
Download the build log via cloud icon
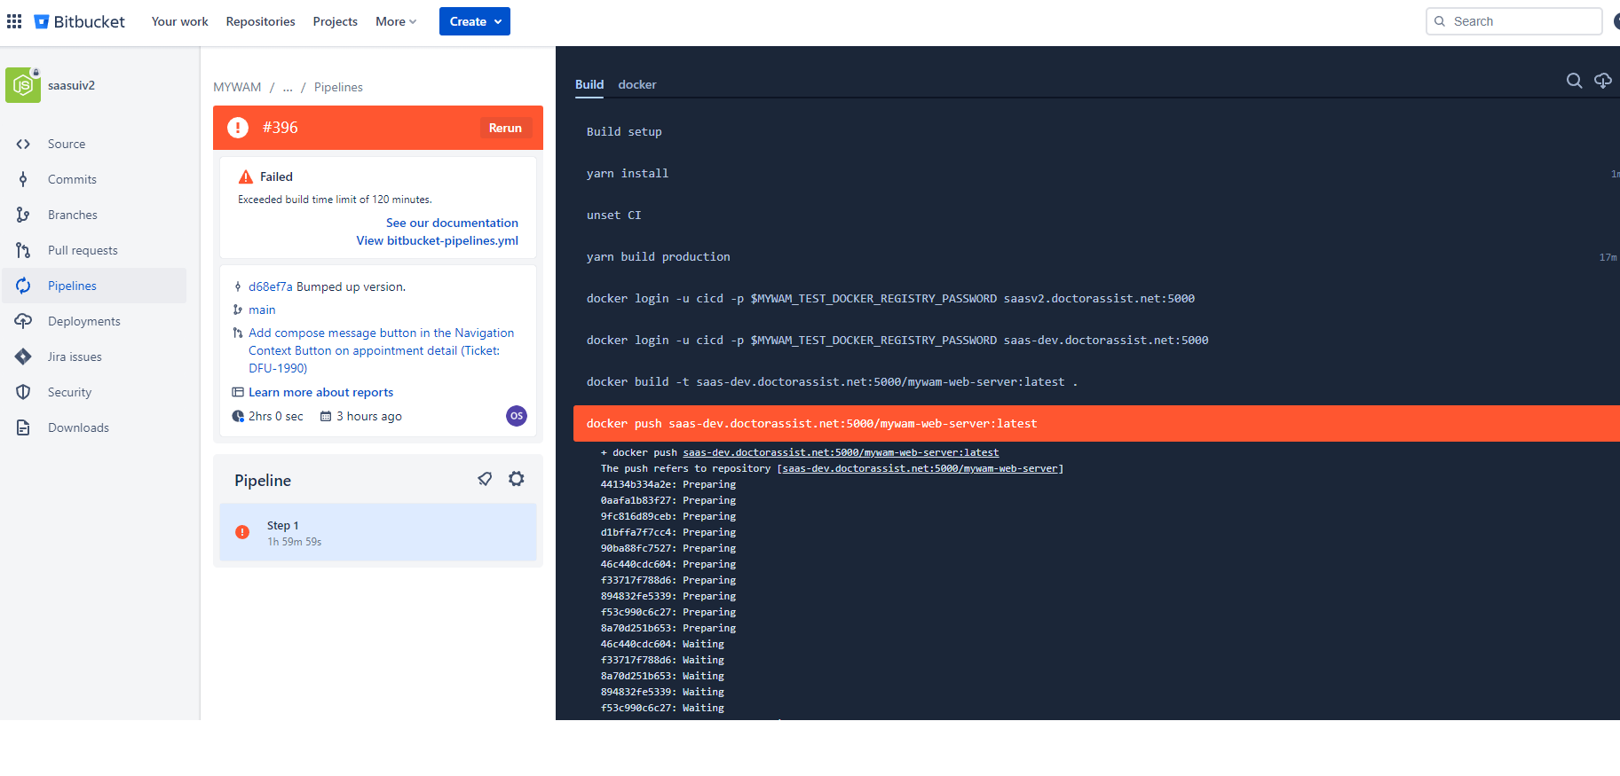[x=1603, y=81]
